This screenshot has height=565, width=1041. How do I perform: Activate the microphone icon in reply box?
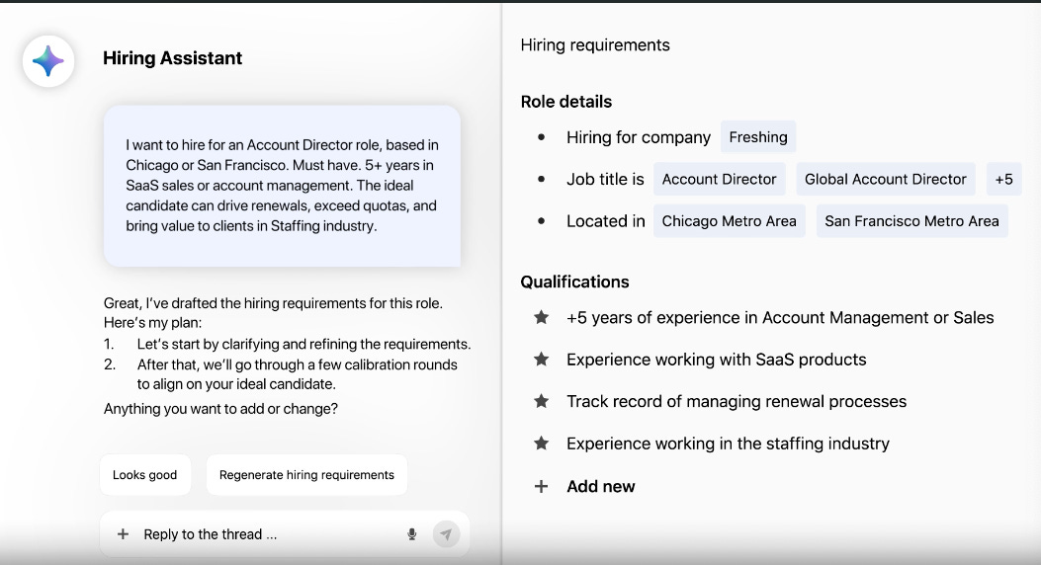[x=411, y=533]
